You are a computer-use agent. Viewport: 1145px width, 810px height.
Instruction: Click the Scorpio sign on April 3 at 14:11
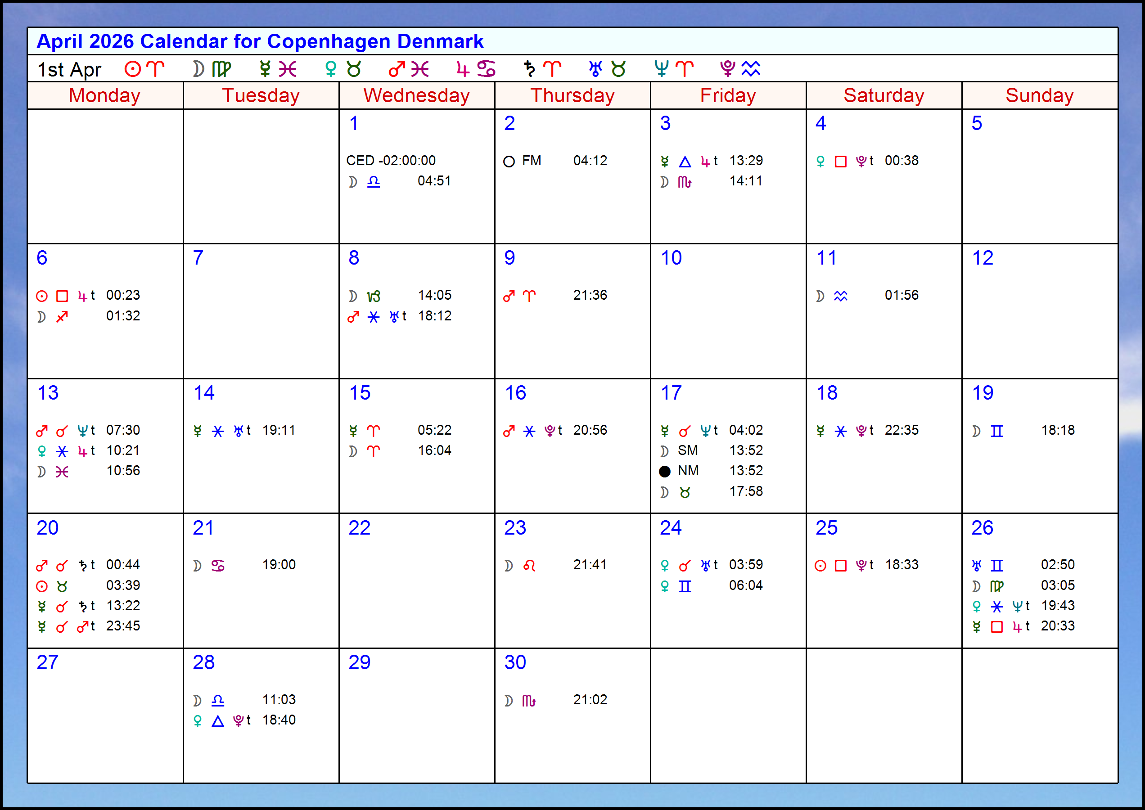(x=685, y=182)
